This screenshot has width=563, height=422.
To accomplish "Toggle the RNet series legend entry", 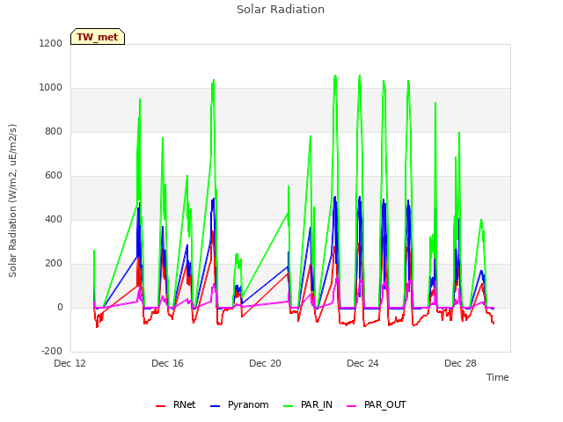I will (176, 405).
